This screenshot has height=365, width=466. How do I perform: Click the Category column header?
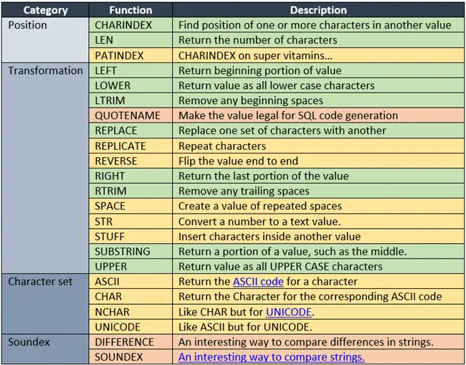45,10
